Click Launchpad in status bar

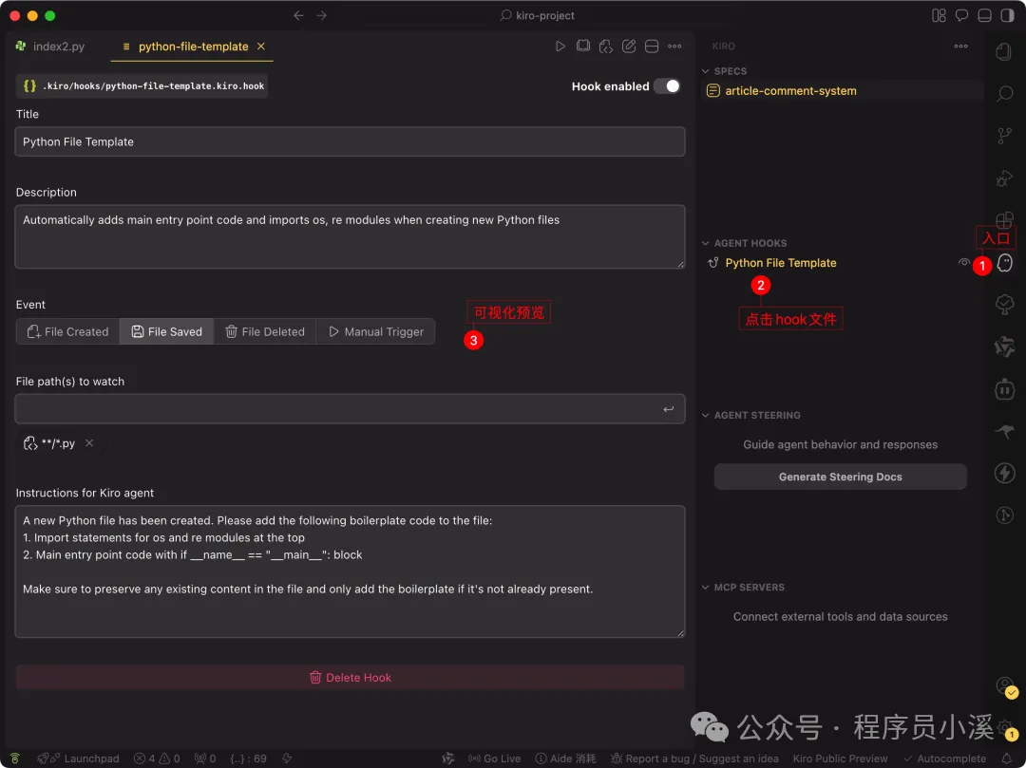pos(79,759)
